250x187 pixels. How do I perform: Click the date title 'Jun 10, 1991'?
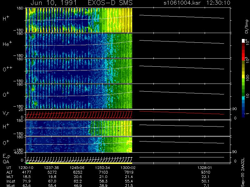53,3
